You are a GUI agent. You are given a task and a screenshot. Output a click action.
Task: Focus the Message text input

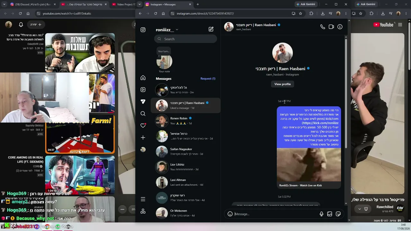pos(275,214)
